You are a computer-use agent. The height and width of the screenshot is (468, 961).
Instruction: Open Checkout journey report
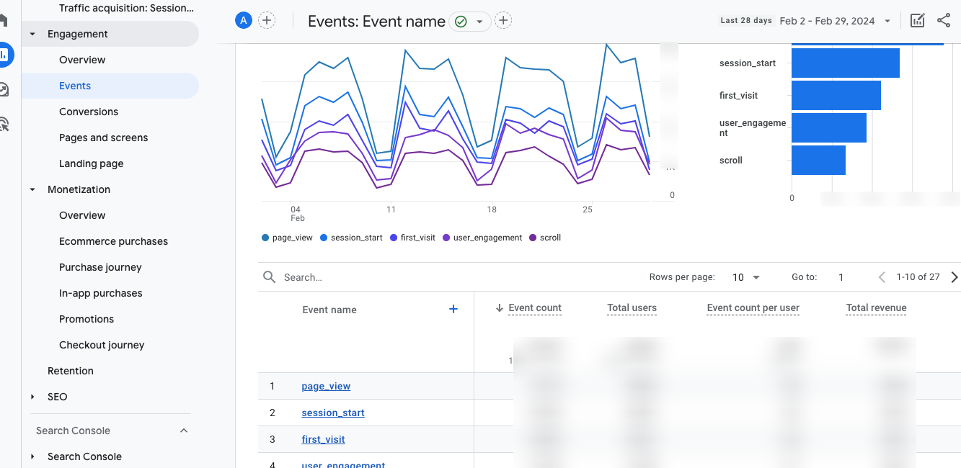[102, 345]
